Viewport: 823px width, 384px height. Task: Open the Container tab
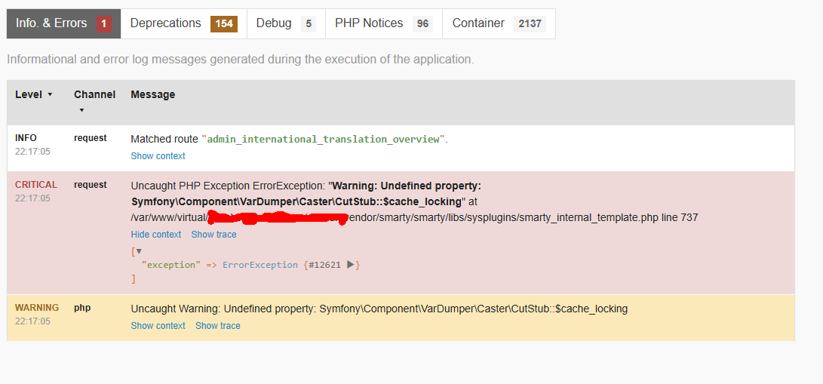click(499, 23)
